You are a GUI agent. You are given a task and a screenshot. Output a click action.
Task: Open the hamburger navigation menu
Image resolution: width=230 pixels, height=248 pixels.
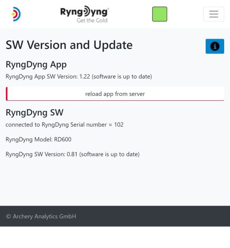pos(214,14)
